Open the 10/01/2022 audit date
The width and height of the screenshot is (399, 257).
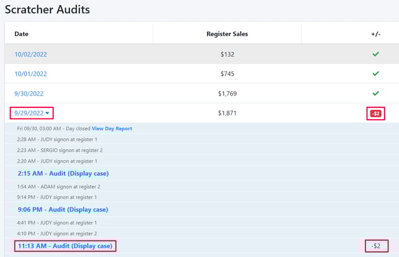click(x=30, y=74)
